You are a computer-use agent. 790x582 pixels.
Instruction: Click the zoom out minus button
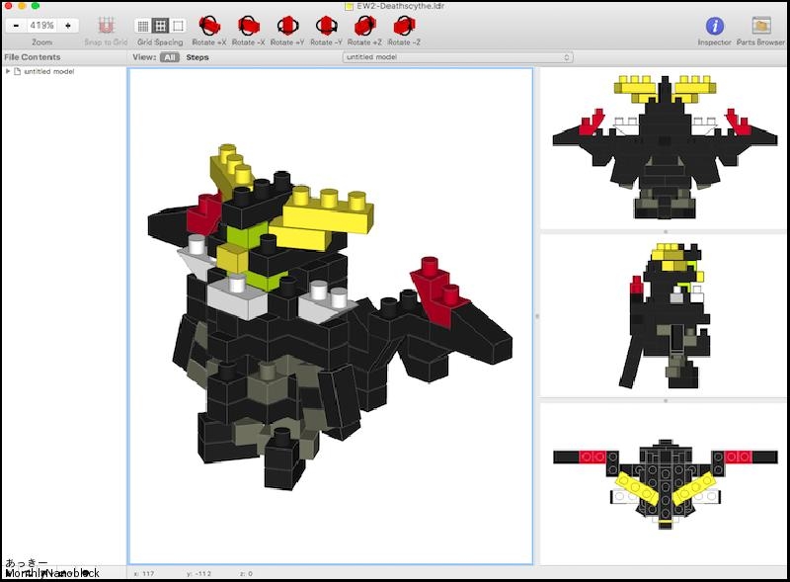tap(16, 26)
